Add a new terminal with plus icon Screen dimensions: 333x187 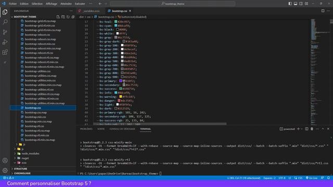[x=298, y=129]
